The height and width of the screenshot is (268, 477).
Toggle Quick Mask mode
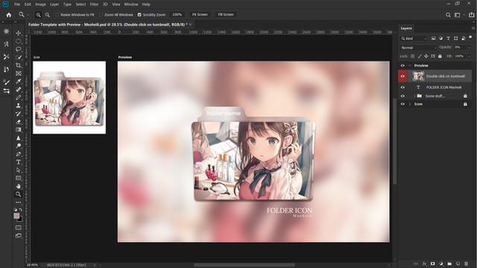(18, 227)
